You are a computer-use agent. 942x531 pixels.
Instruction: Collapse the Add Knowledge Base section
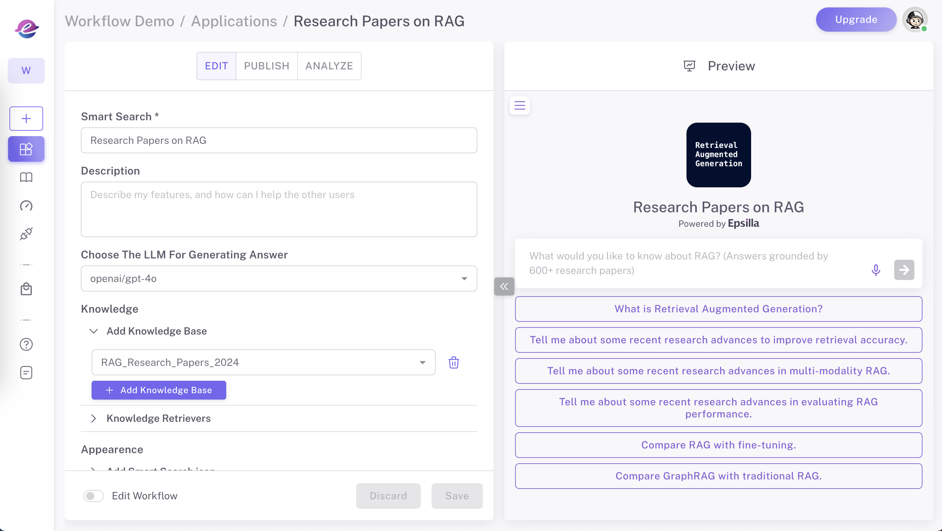click(94, 331)
